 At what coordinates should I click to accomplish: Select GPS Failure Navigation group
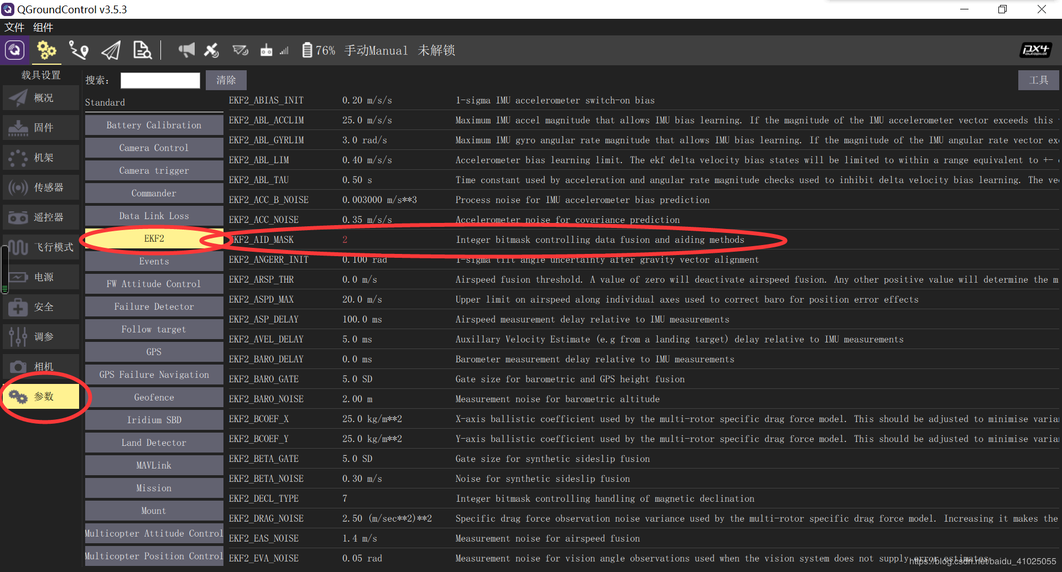pyautogui.click(x=154, y=375)
